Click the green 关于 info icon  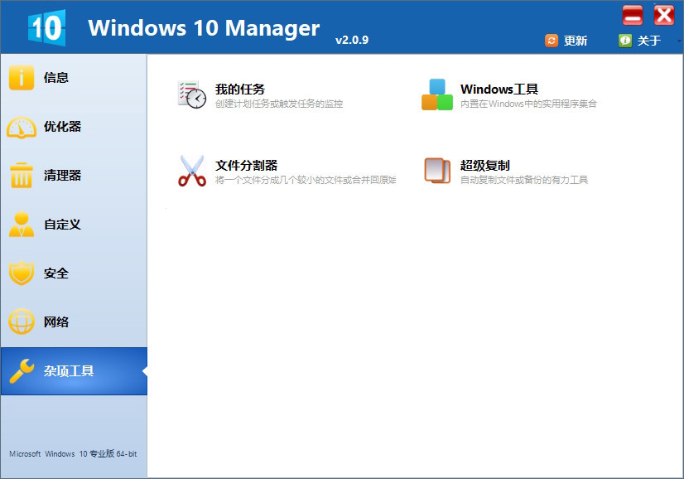coord(625,41)
